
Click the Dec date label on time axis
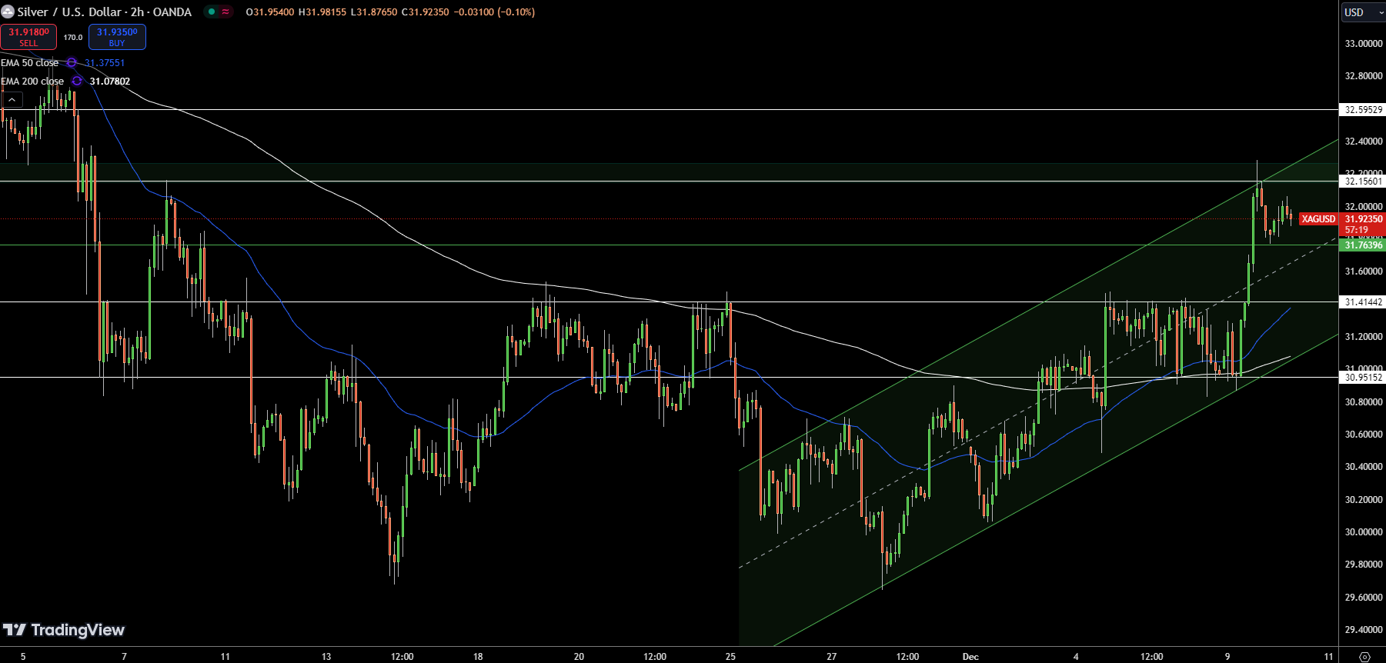pos(970,657)
